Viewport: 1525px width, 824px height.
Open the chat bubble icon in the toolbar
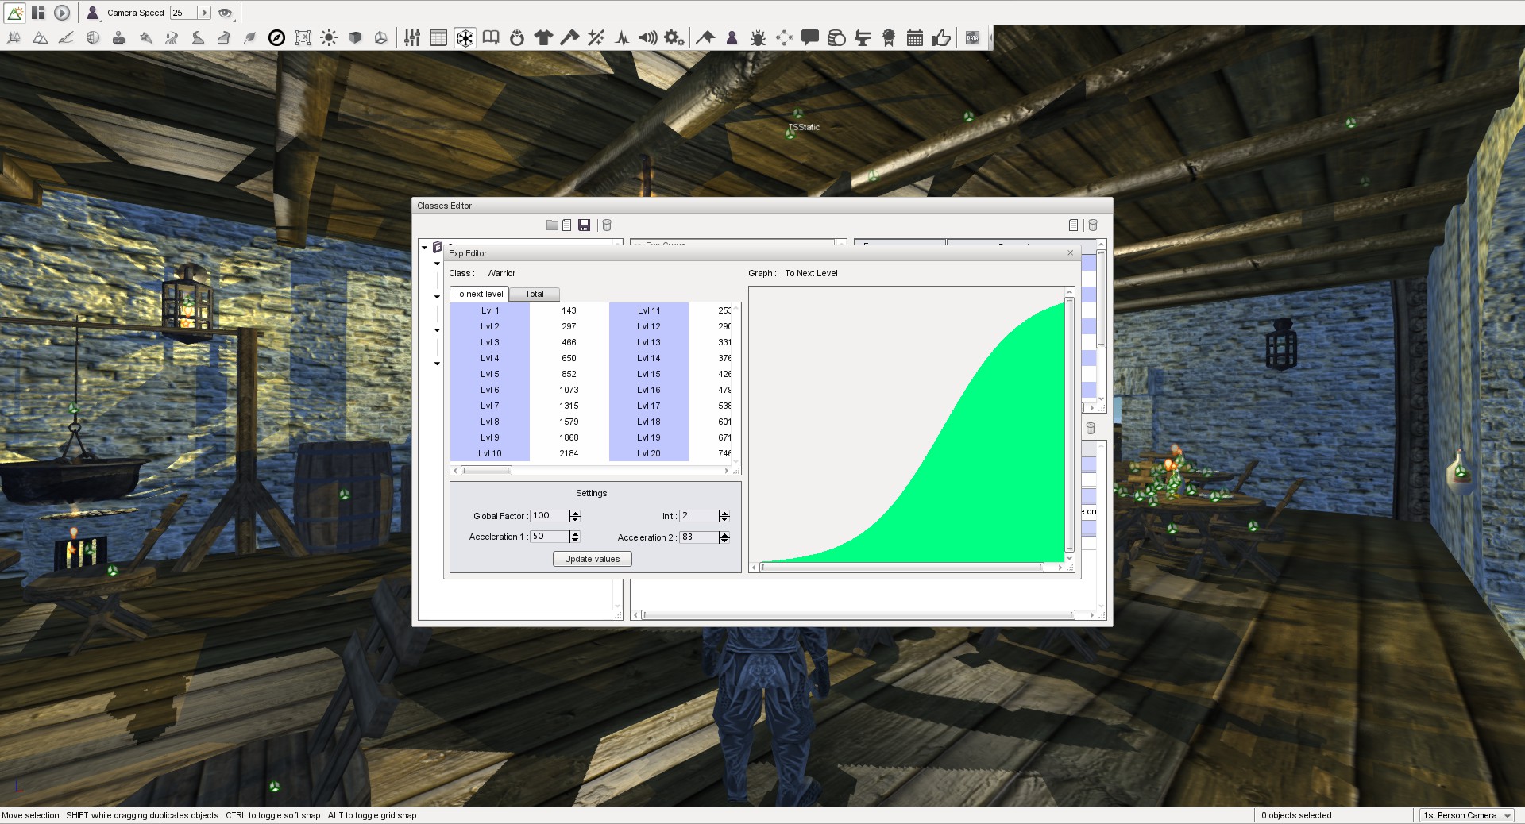[x=810, y=37]
